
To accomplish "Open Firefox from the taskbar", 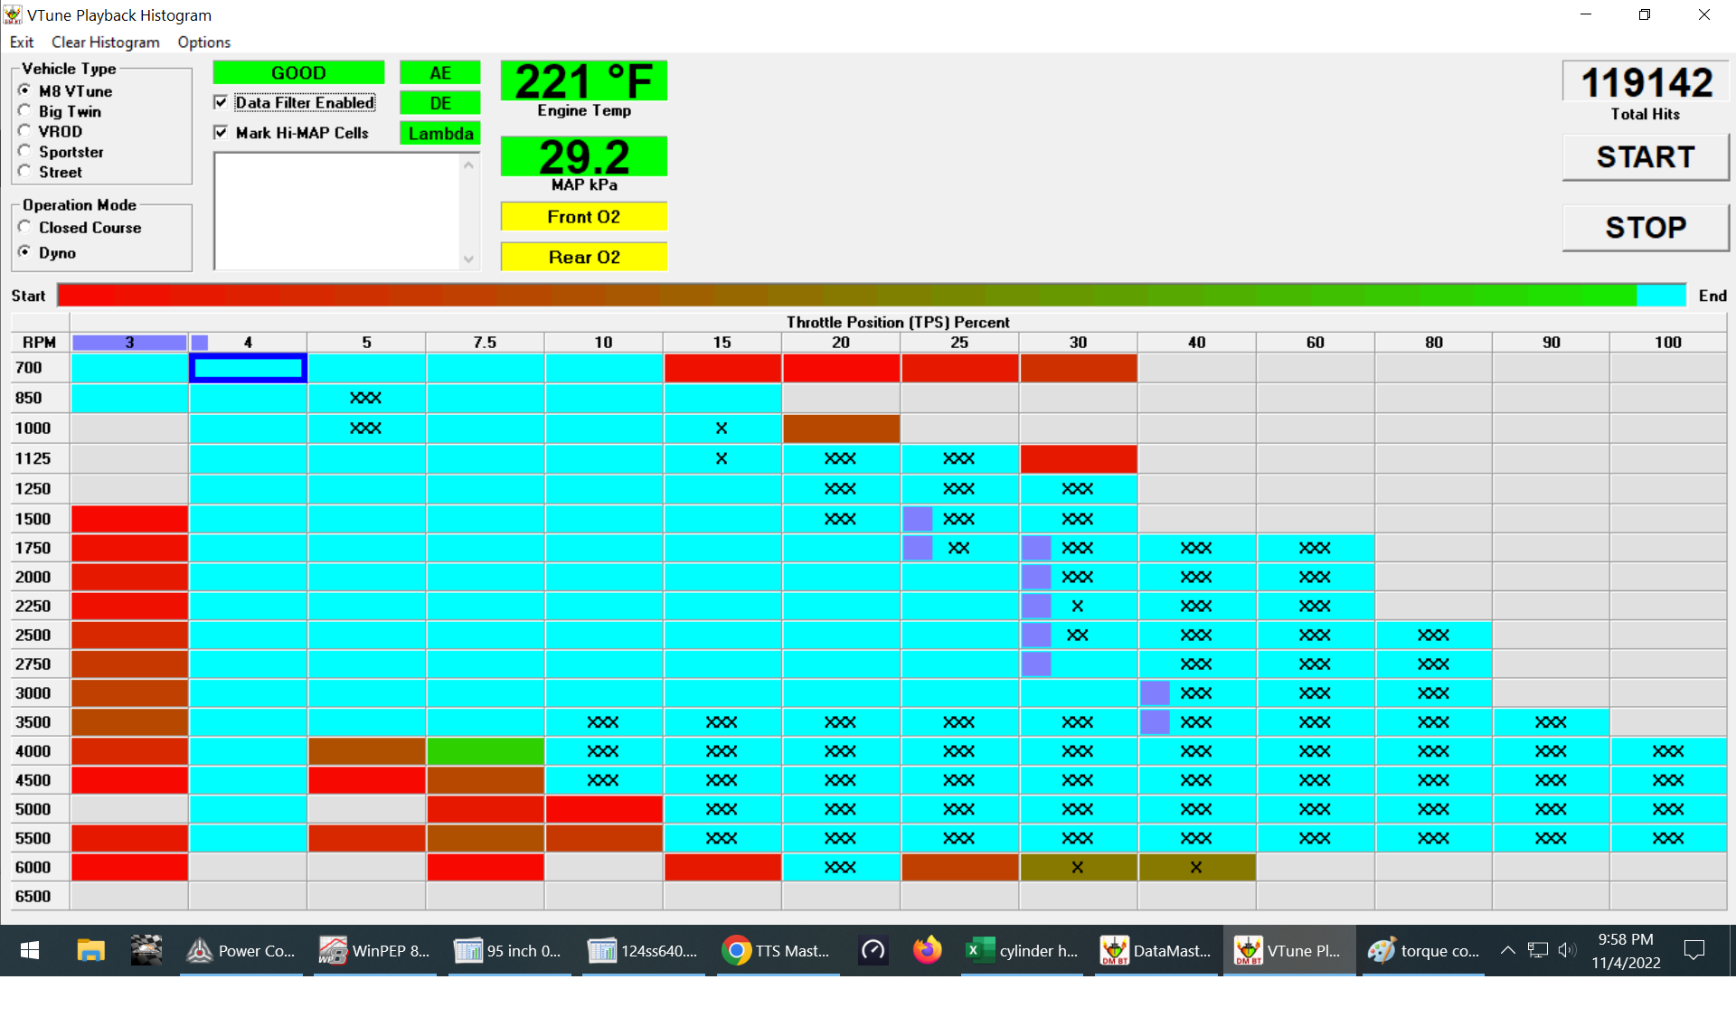I will 927,950.
